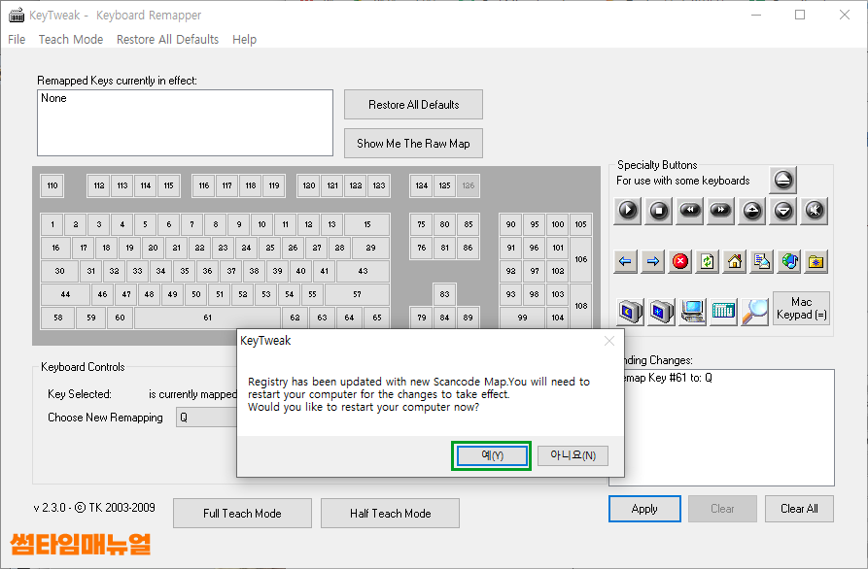Click the Search magnifying glass specialty button
This screenshot has height=569, width=868.
coord(754,312)
